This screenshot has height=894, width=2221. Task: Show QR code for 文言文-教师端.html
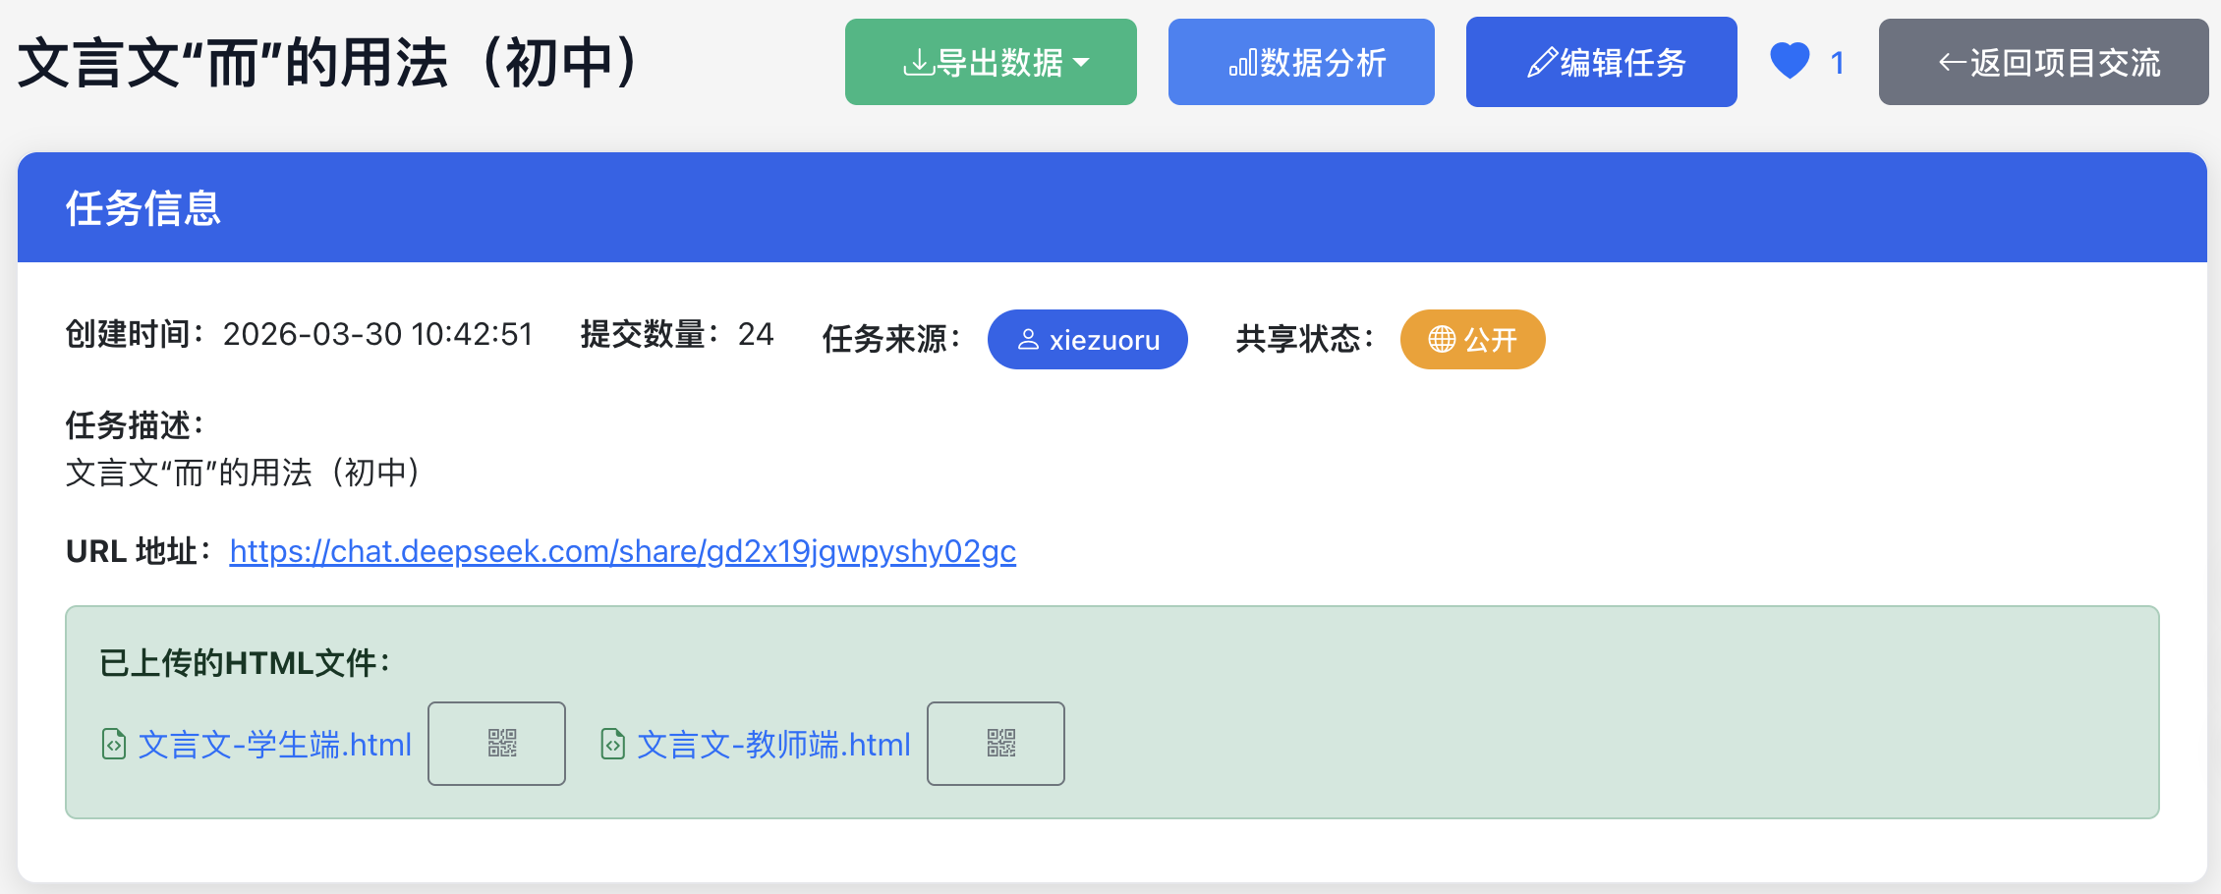(x=997, y=744)
